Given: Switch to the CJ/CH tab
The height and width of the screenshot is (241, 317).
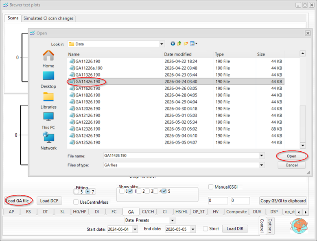Looking at the screenshot, I should click(x=148, y=211).
